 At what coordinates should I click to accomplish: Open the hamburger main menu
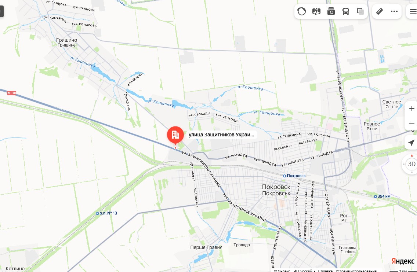413,11
